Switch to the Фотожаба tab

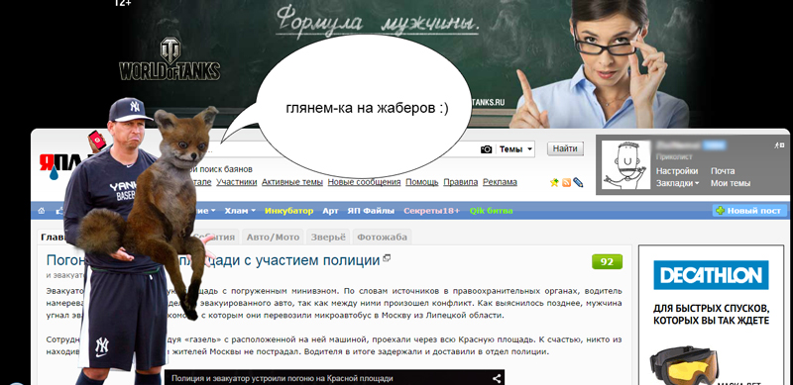[x=382, y=237]
